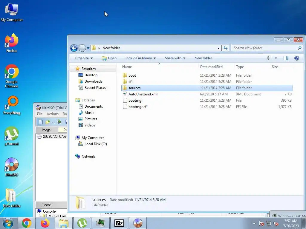The image size is (306, 229).
Task: Open Recent Places in the navigation pane
Action: (95, 88)
